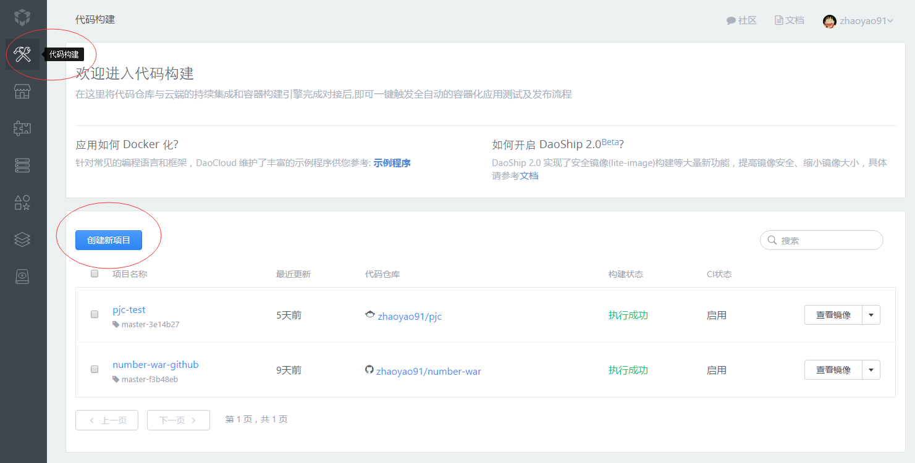The width and height of the screenshot is (915, 463).
Task: Click the zhaoyao91 user avatar
Action: [830, 21]
